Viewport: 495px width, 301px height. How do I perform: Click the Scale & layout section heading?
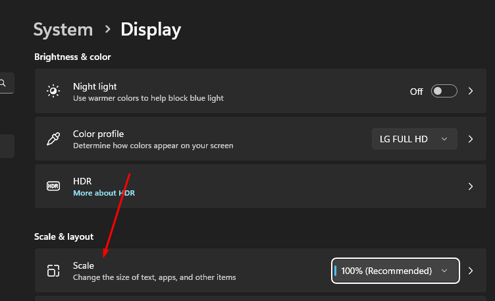tap(64, 236)
